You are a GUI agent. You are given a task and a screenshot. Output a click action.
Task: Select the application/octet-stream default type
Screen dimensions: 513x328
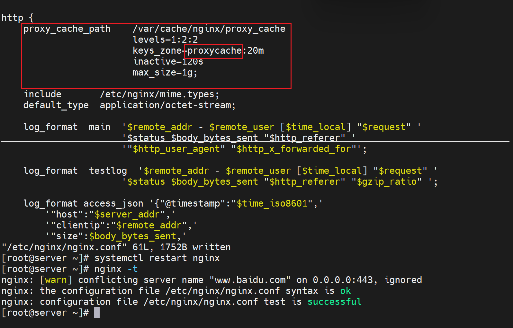[x=167, y=105]
